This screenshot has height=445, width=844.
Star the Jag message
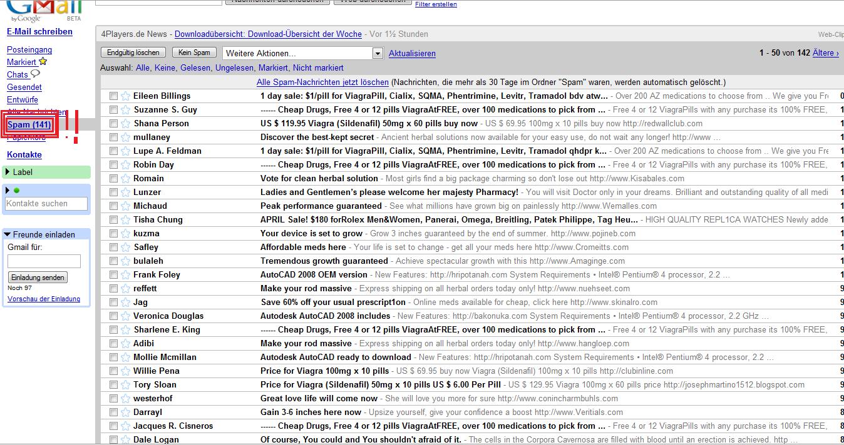point(125,302)
